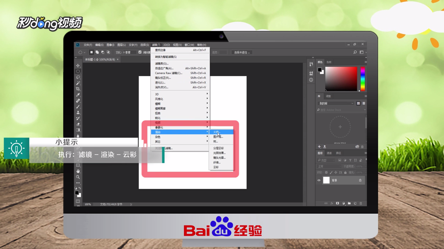444x249 pixels.
Task: Open the Edit Toolbar three-dots icon
Action: 78,183
